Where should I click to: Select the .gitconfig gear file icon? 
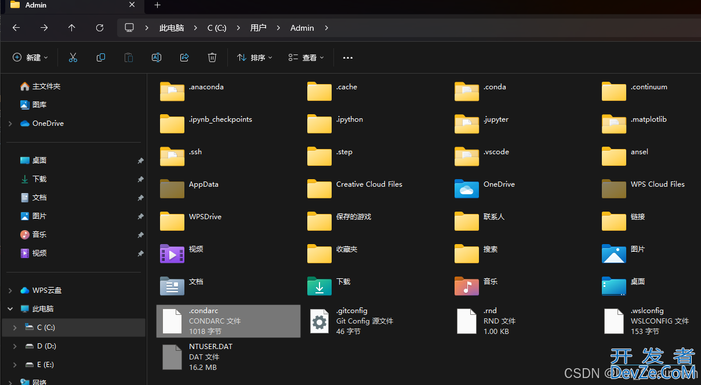point(319,321)
